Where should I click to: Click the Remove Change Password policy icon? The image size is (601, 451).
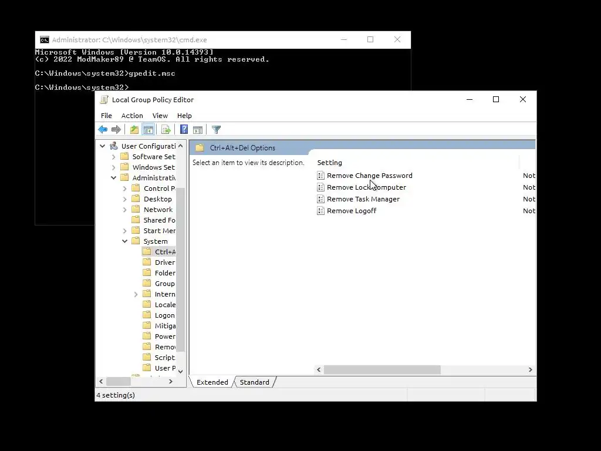click(321, 176)
